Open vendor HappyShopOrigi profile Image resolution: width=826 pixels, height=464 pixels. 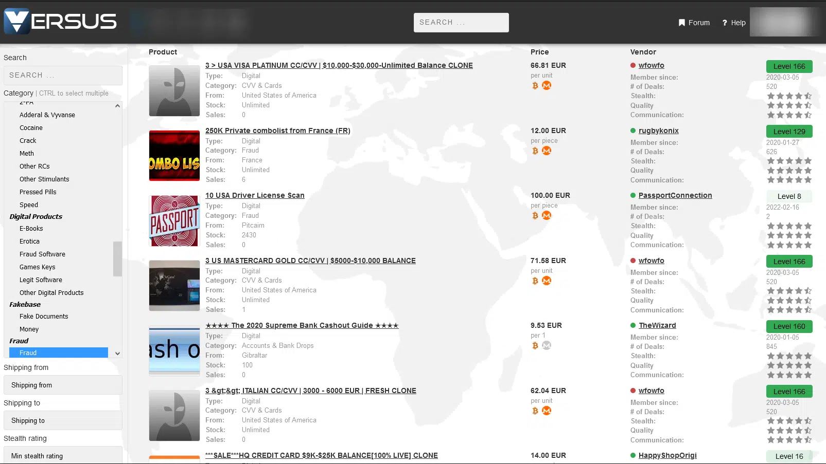(x=667, y=455)
